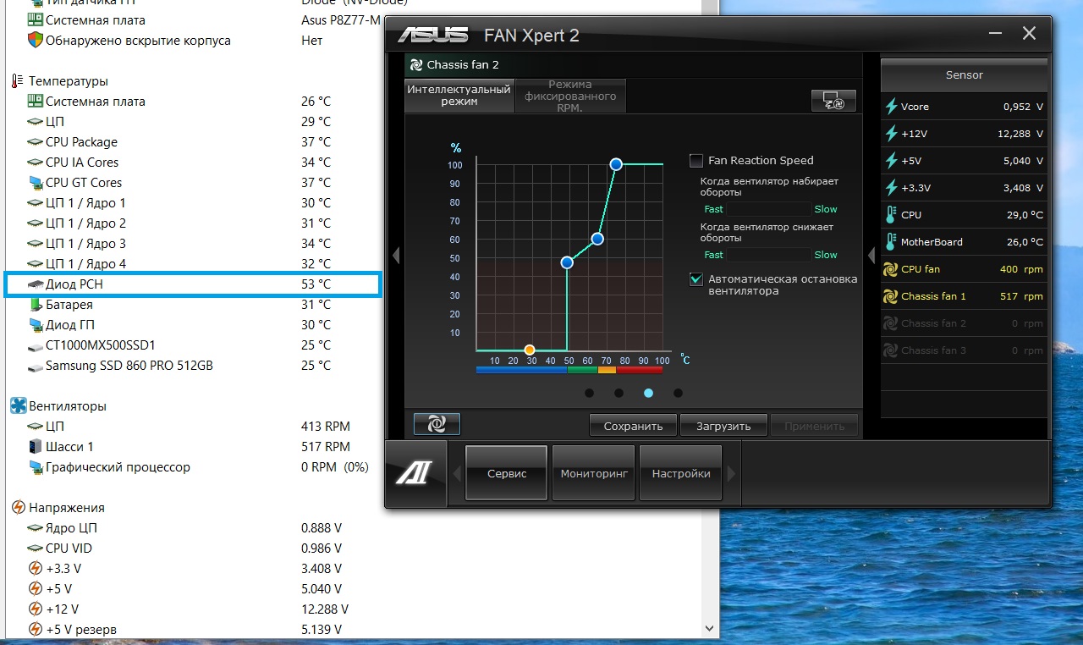Select the CT1000MX500SSD1 row
1083x645 pixels.
[193, 345]
